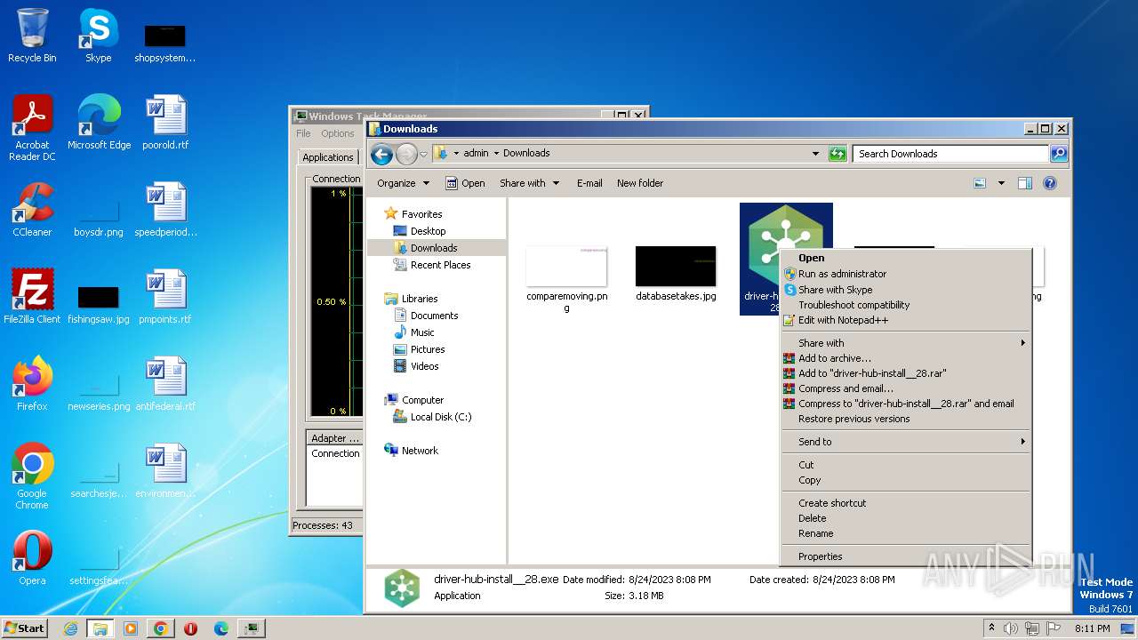Open the Help question mark icon
This screenshot has height=640, width=1138.
[x=1050, y=183]
